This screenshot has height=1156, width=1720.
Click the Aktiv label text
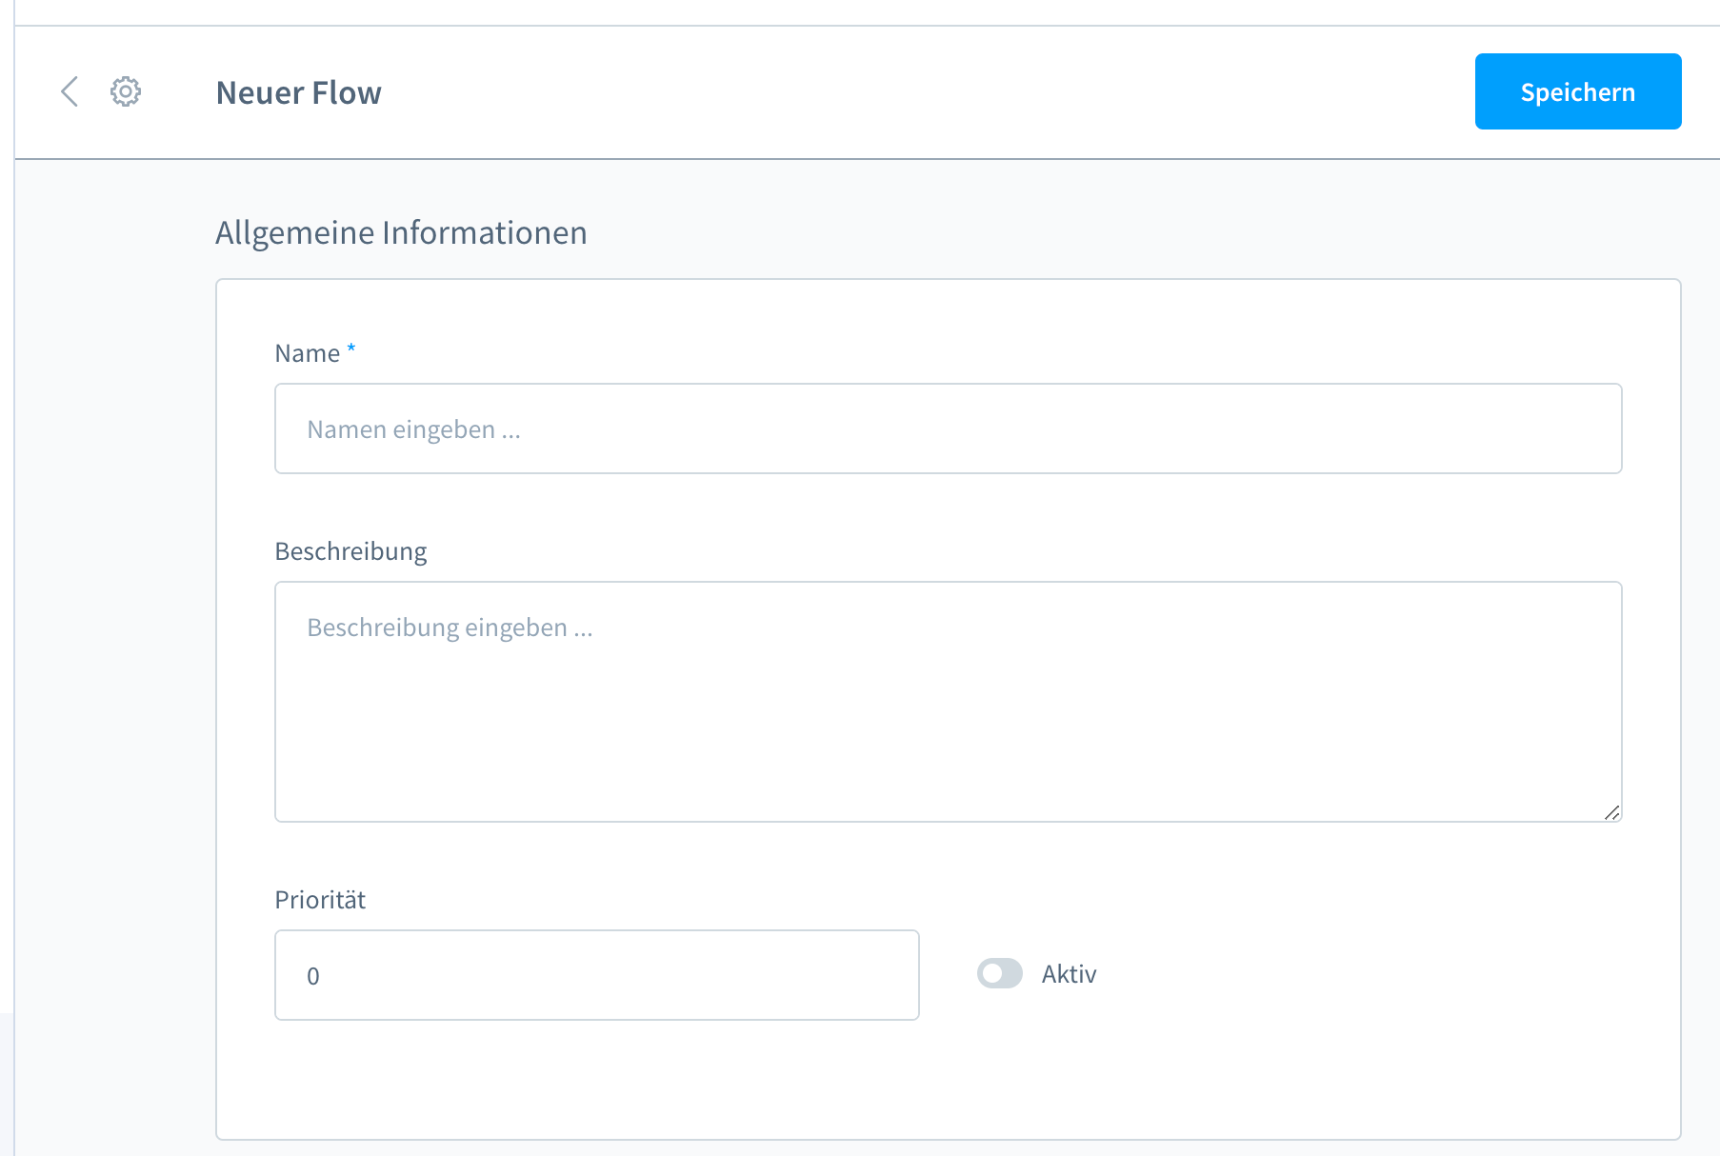1069,974
